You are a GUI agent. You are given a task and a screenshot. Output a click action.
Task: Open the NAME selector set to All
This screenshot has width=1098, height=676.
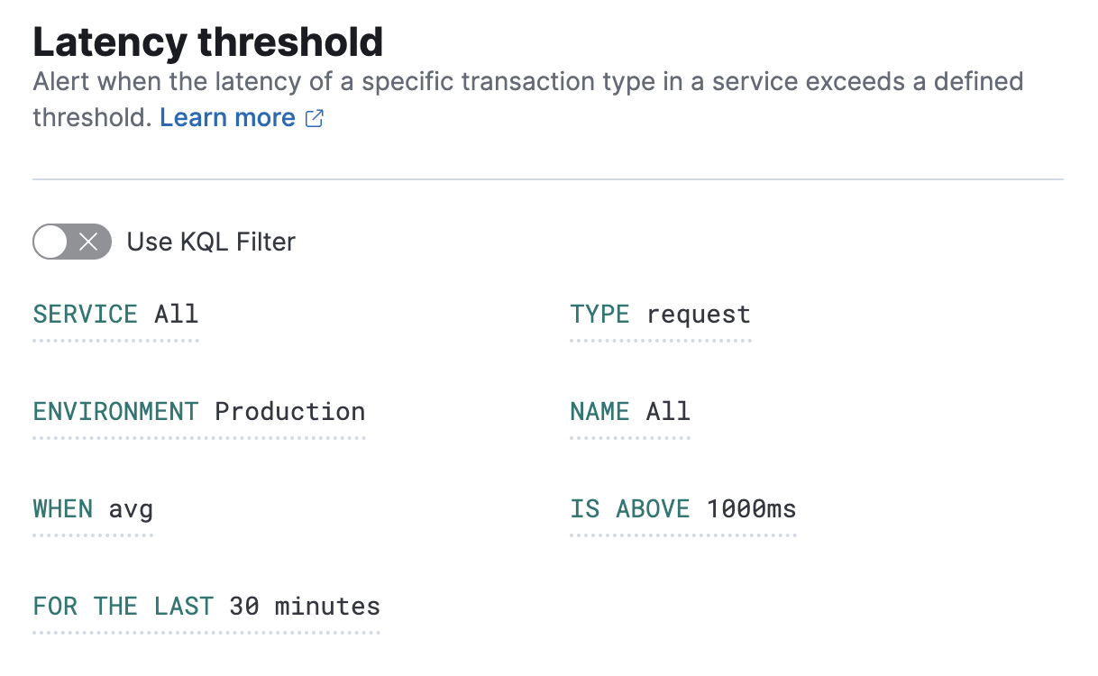tap(668, 411)
